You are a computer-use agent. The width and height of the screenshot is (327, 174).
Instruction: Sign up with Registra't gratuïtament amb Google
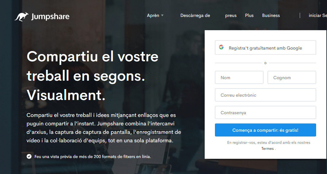pyautogui.click(x=266, y=48)
